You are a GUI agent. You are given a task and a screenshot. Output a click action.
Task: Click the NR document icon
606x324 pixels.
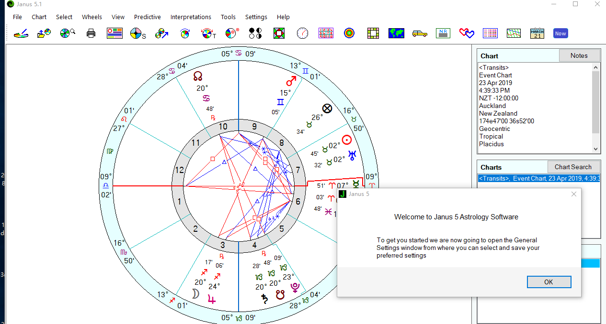[x=443, y=33]
